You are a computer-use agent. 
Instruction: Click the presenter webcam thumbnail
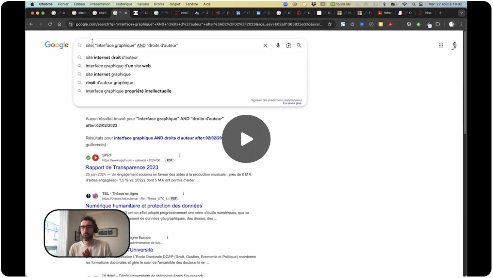tap(87, 233)
